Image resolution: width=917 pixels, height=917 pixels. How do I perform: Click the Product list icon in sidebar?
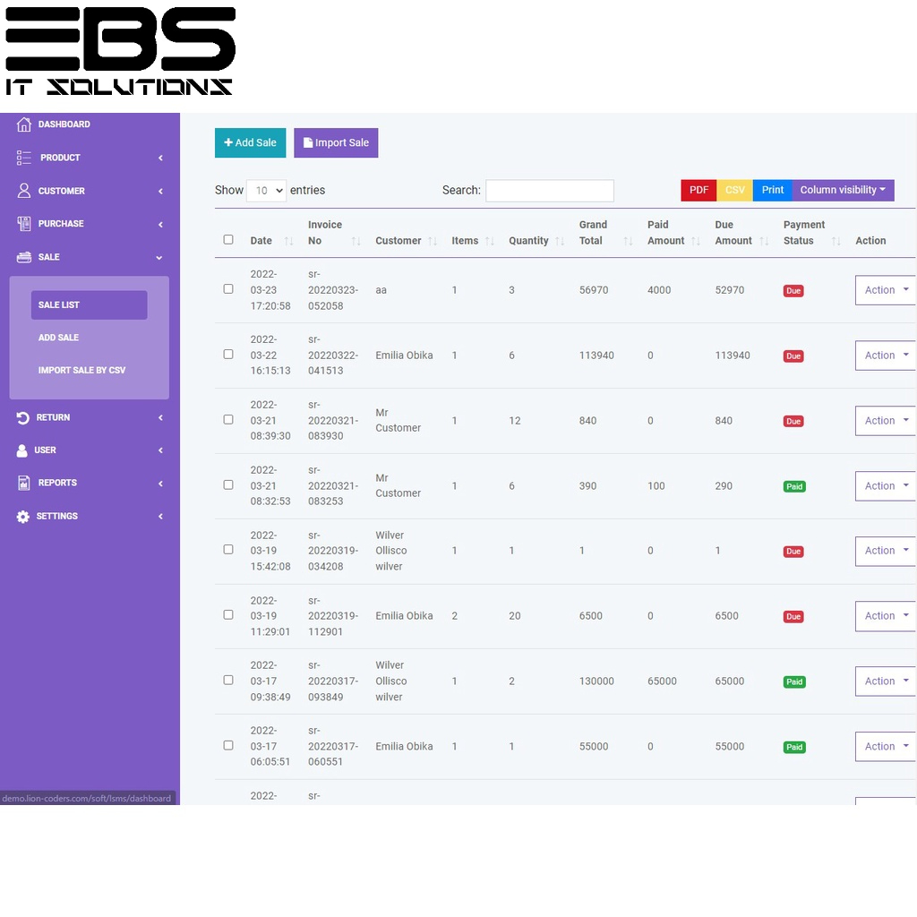(x=23, y=158)
